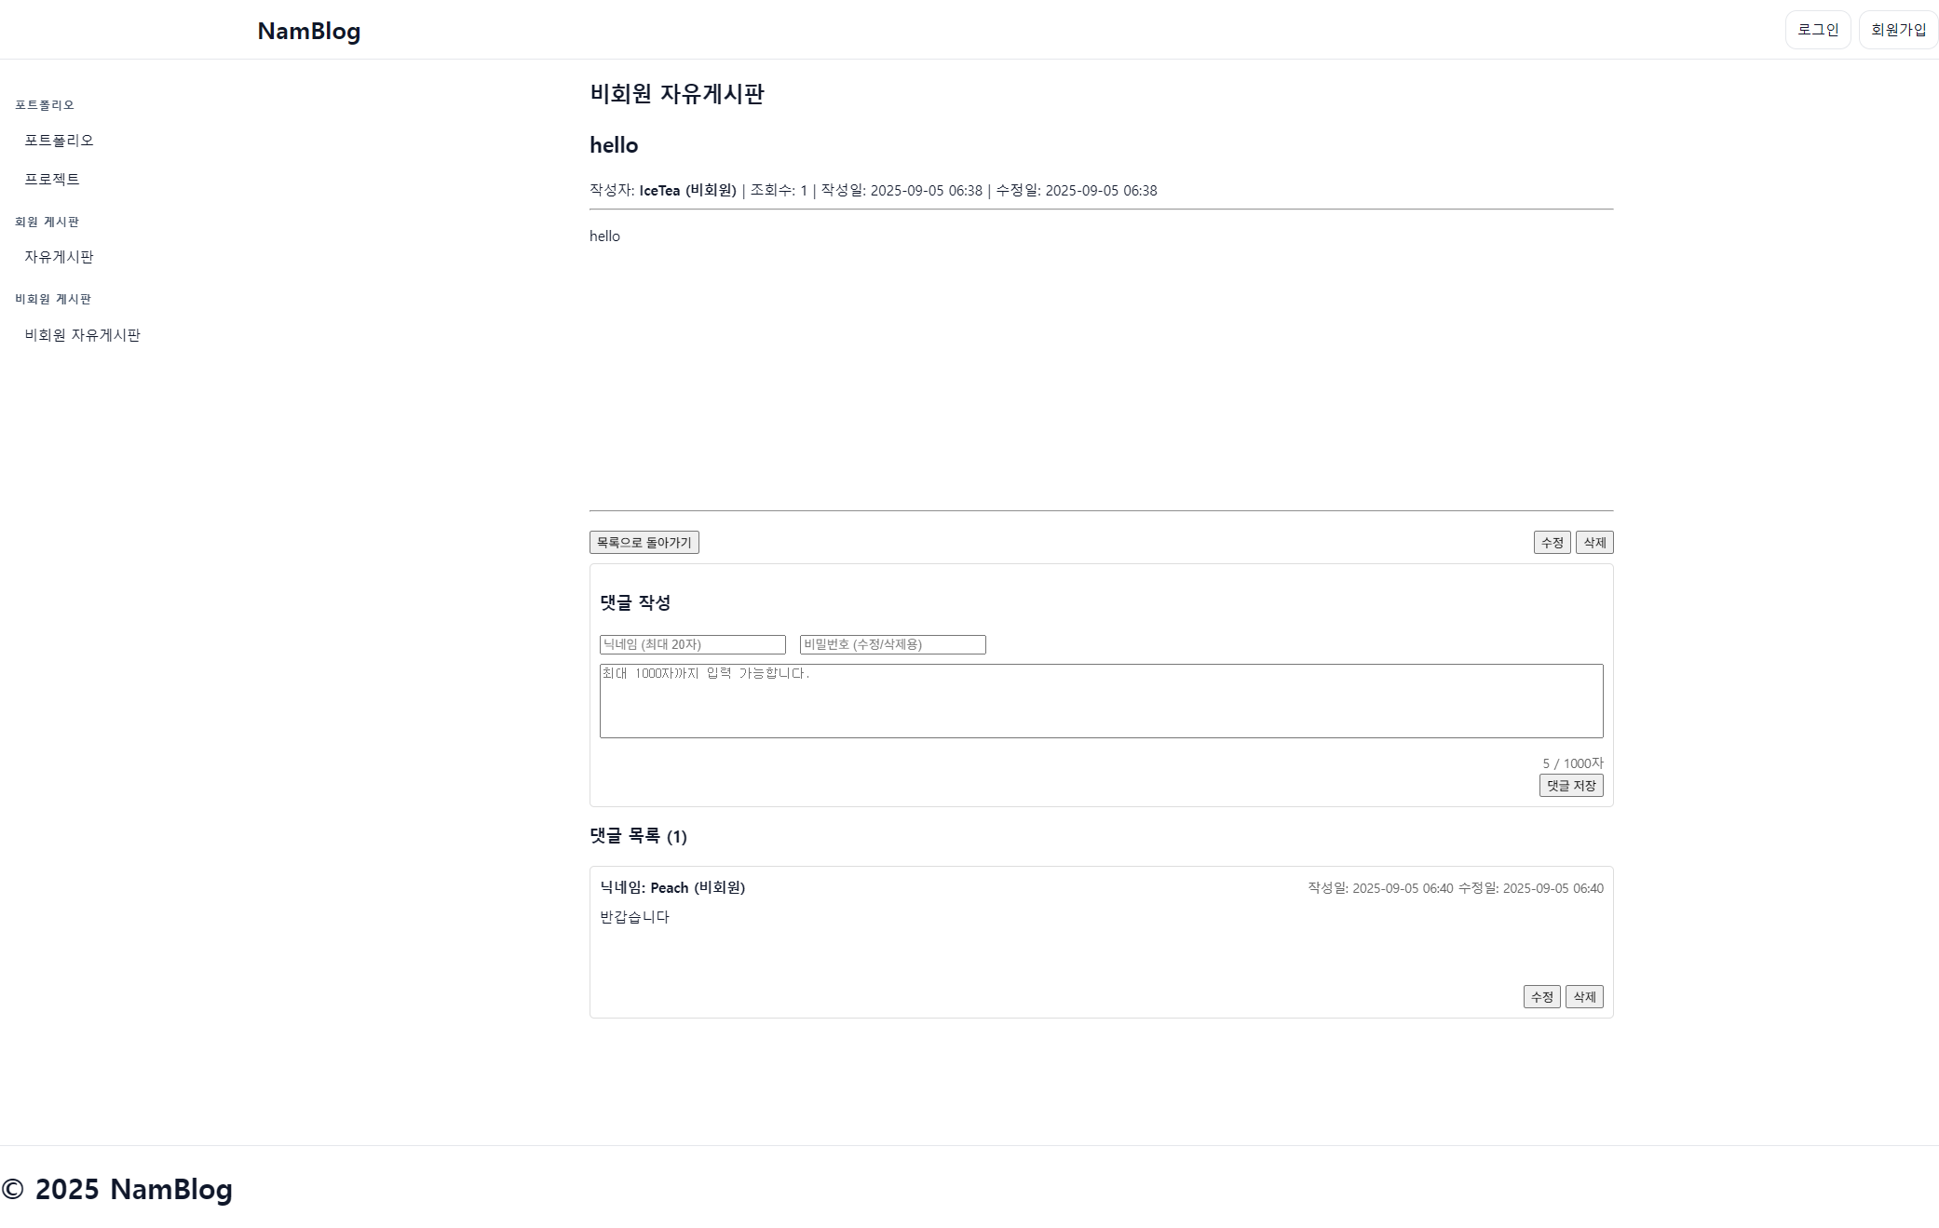
Task: Click 목록으로 돌아가기 to return to list
Action: point(644,543)
